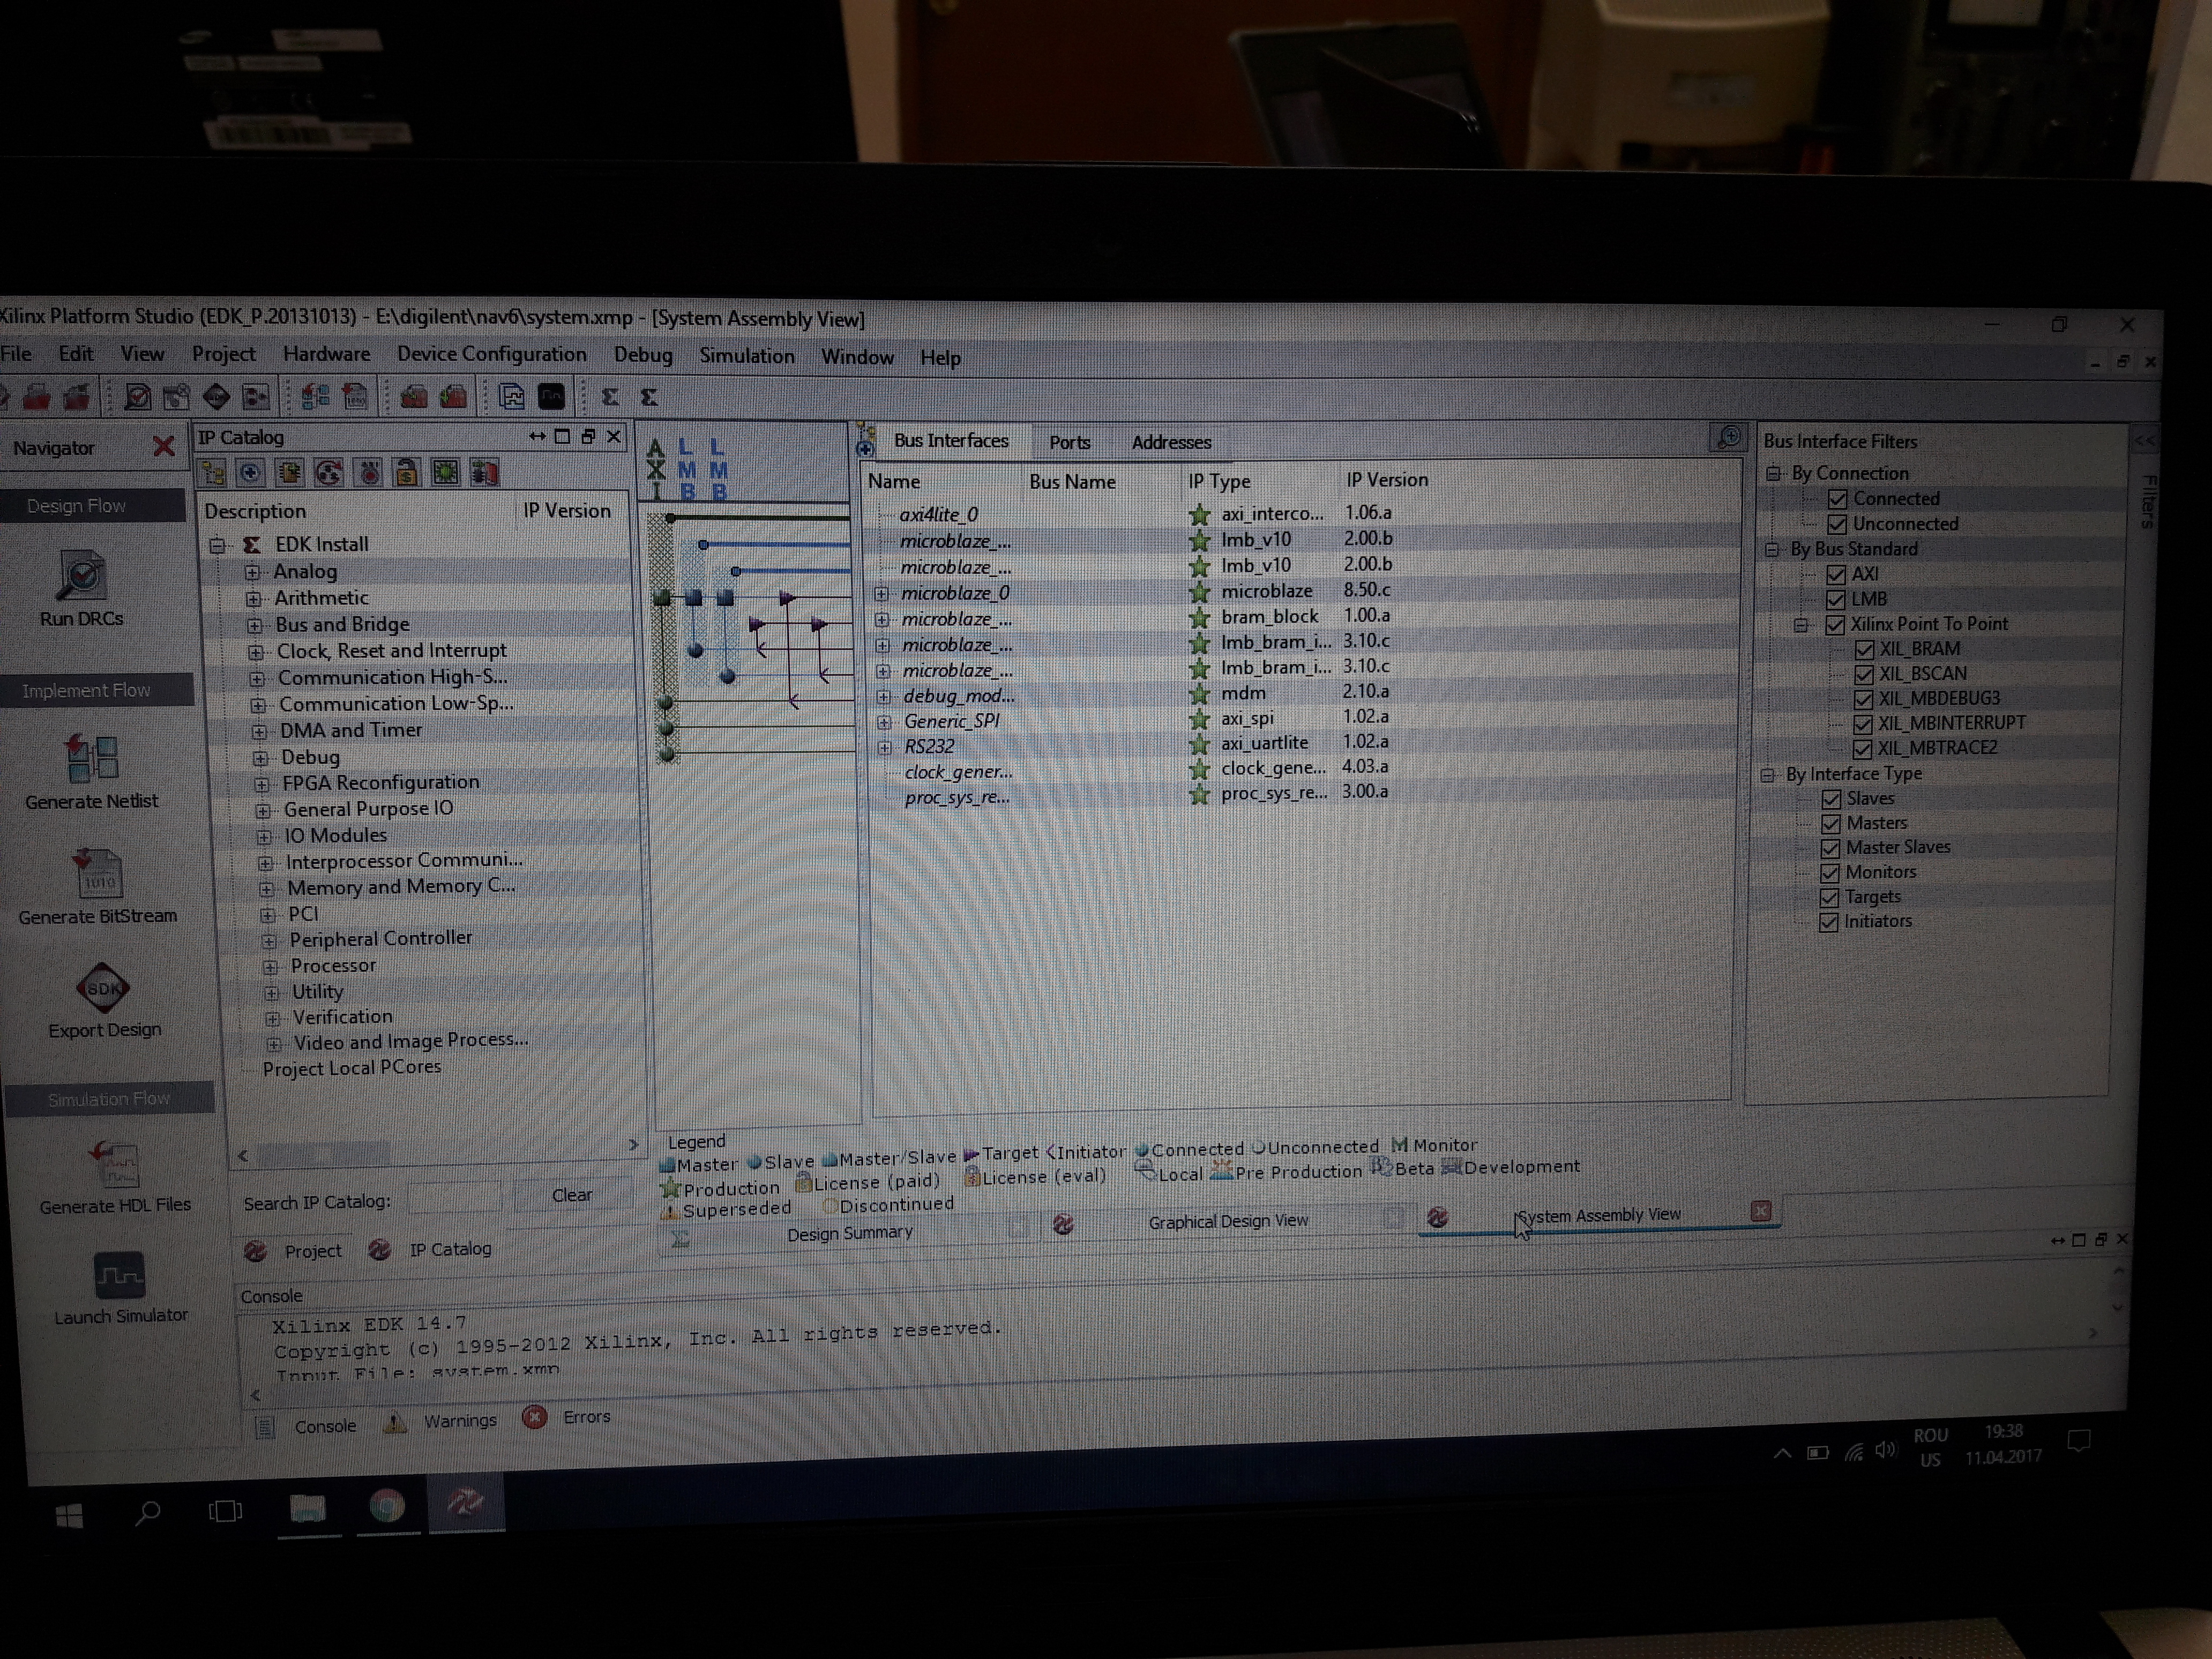This screenshot has width=2212, height=1659.
Task: Click the blue plus circle IP Catalog icon
Action: coord(251,472)
